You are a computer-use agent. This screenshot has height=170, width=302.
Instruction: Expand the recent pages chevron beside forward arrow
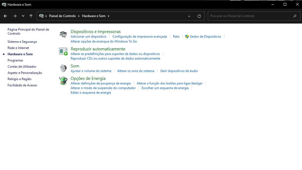23,16
